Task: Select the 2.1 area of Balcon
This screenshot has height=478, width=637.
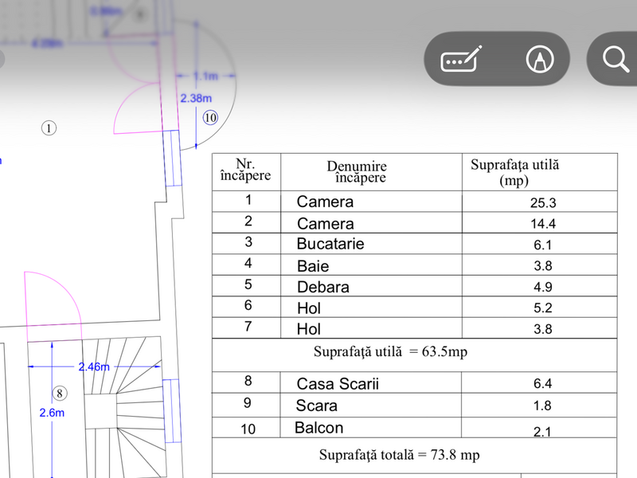Action: point(542,432)
